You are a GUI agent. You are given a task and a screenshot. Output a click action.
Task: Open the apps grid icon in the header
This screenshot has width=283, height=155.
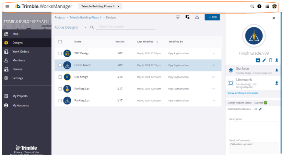[x=267, y=6]
